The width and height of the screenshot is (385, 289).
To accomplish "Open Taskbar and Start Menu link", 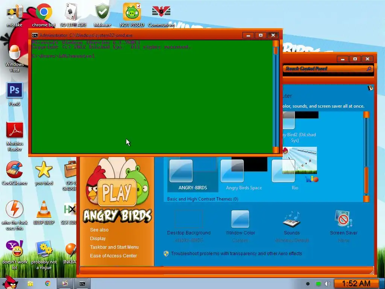I will (x=114, y=247).
